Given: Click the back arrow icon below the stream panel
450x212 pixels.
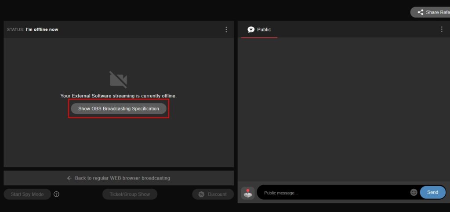Looking at the screenshot, I should click(69, 178).
